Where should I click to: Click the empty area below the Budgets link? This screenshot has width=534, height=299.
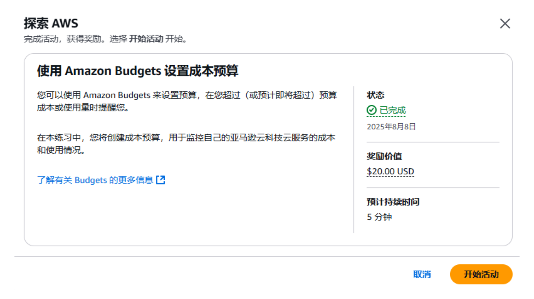click(181, 213)
